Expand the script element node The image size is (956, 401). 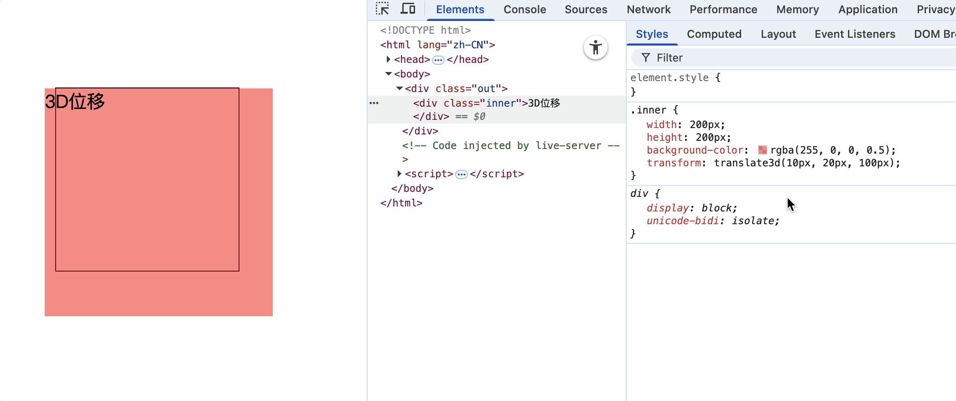399,174
